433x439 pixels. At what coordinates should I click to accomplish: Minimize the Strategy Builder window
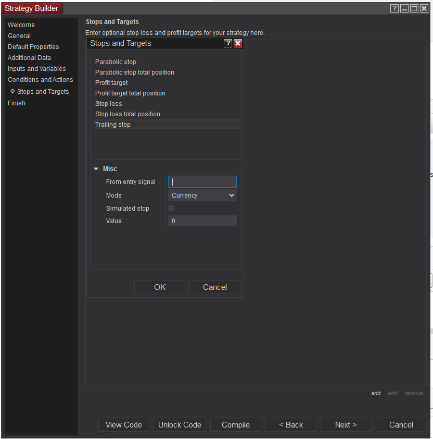pyautogui.click(x=404, y=8)
